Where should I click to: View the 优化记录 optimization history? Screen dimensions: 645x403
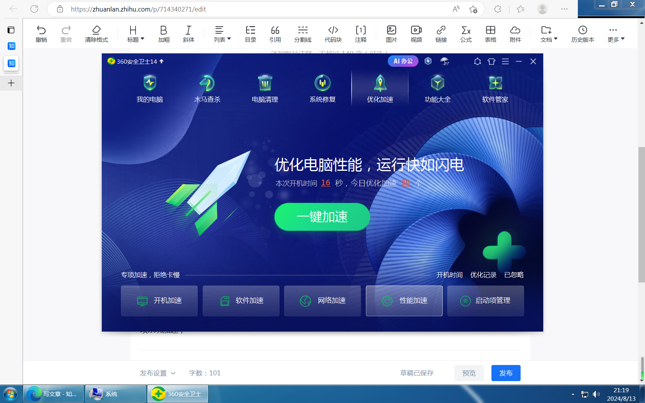(483, 274)
